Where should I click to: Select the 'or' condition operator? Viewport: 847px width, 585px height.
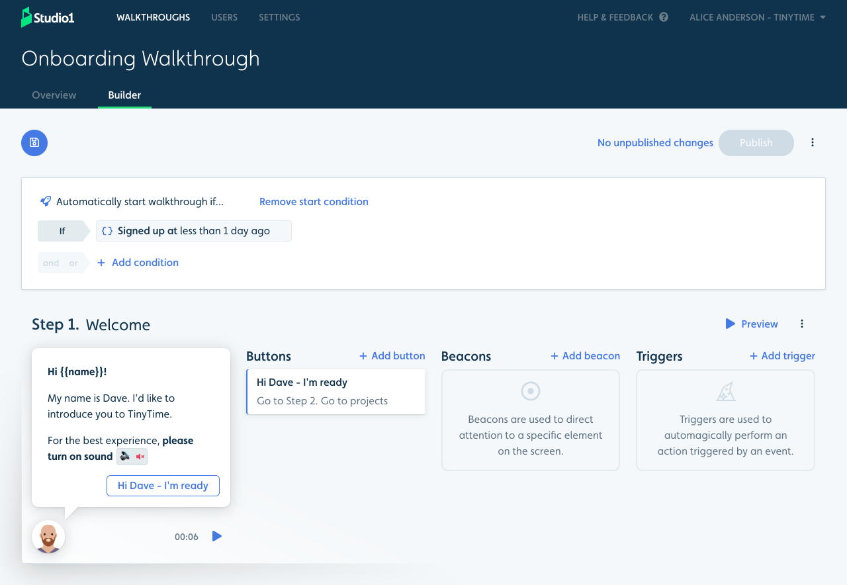[73, 263]
